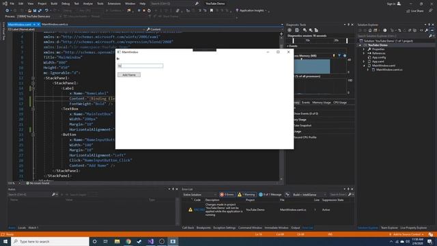
Task: Open notification center icon in system tray
Action: (x=429, y=241)
